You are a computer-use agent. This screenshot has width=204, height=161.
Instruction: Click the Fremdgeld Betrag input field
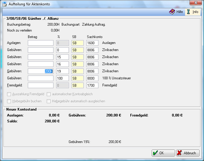pyautogui.click(x=41, y=85)
